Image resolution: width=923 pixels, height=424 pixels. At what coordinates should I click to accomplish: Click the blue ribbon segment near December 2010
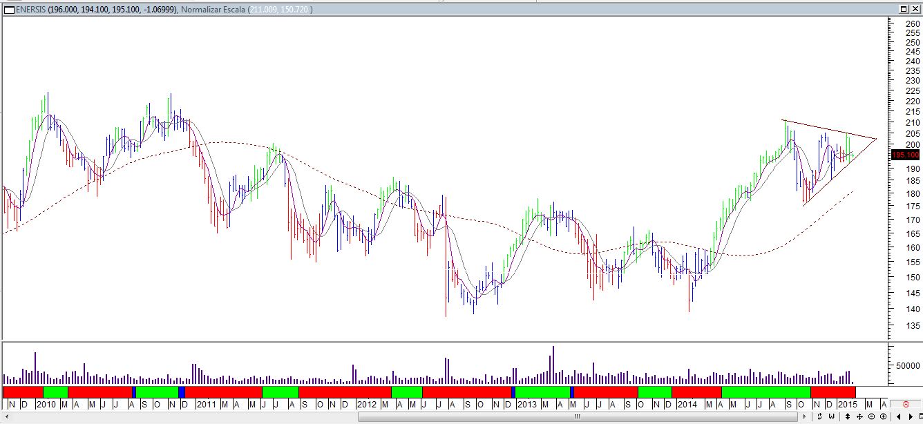click(182, 392)
